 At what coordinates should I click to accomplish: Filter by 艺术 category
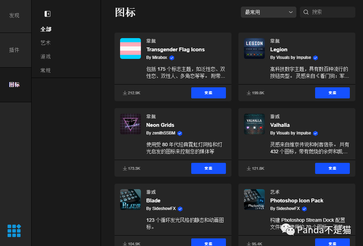click(45, 43)
